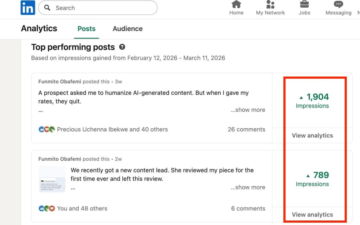Expand the second post with show more
This screenshot has height=225, width=360.
coord(248,187)
